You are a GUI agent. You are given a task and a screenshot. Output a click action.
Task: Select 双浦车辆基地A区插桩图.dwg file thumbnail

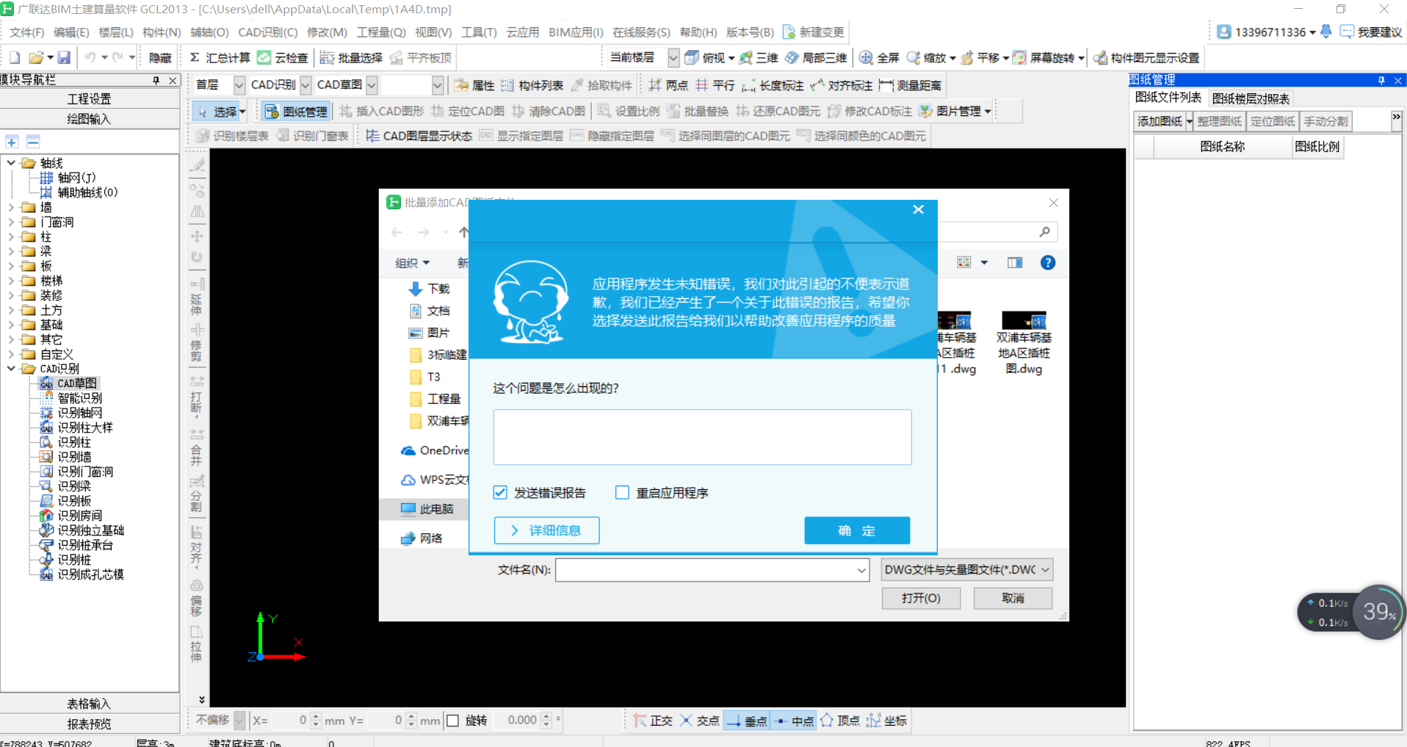1024,343
